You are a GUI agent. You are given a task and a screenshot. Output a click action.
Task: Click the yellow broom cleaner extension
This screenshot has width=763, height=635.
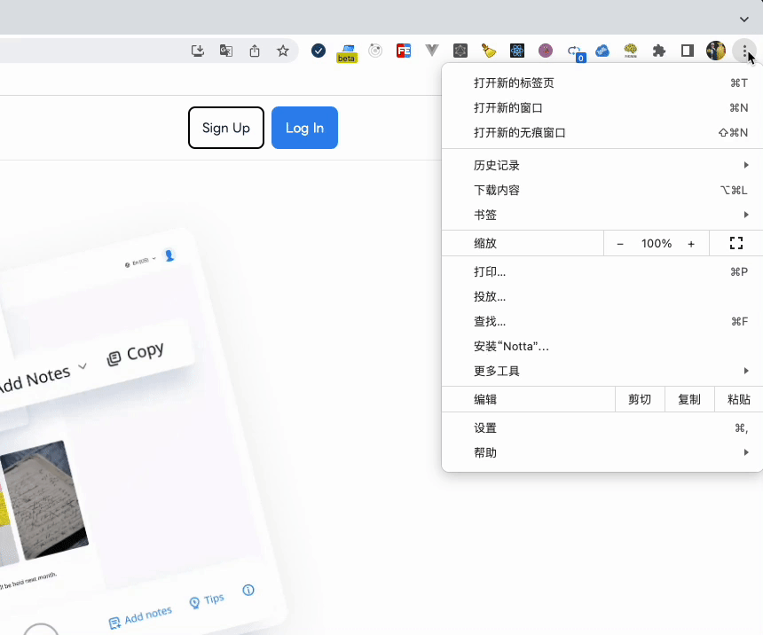489,51
